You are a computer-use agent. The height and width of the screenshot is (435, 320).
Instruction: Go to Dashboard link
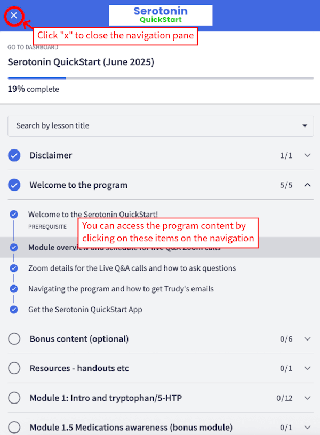point(33,47)
